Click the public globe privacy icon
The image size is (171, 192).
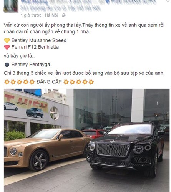tap(64, 15)
